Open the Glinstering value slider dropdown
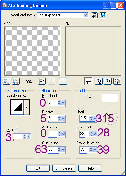 pyautogui.click(x=63, y=149)
